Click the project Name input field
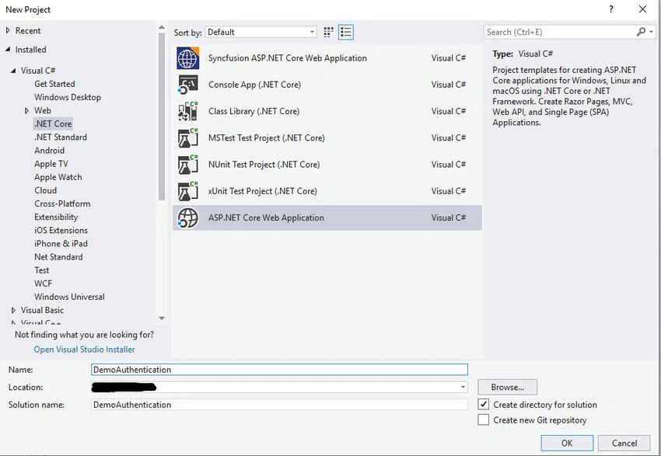The width and height of the screenshot is (661, 456). tap(279, 370)
